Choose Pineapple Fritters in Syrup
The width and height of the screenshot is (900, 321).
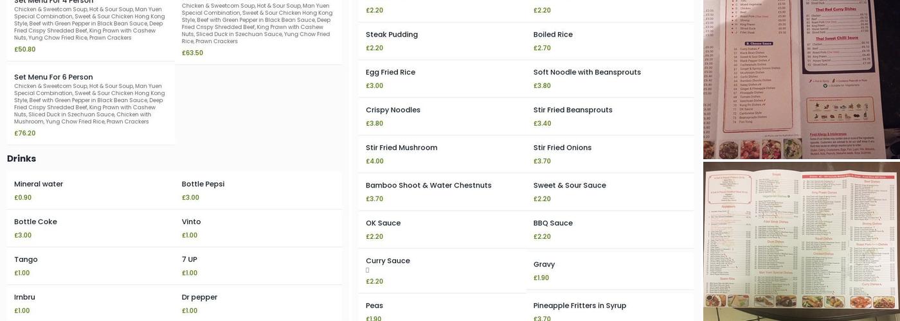[579, 306]
